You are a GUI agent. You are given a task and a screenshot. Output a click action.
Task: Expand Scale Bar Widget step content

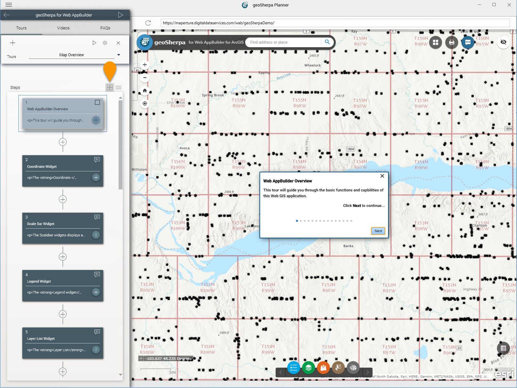click(x=96, y=235)
